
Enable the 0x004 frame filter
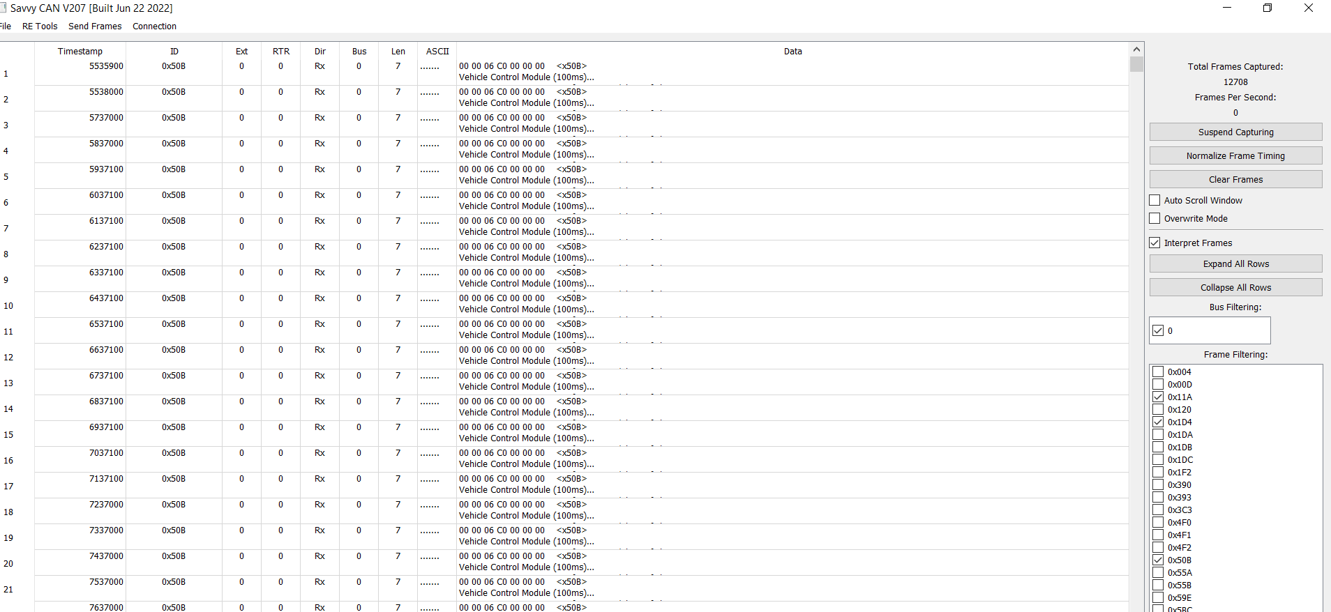[1159, 372]
